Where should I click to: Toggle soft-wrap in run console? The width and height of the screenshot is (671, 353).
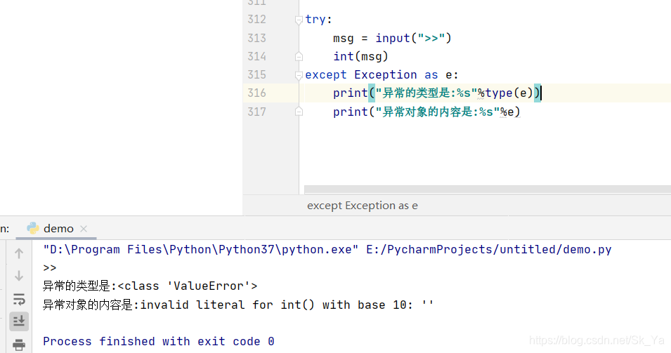[x=19, y=299]
